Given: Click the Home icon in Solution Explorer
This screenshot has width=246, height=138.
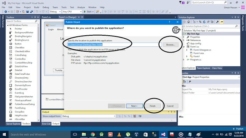Looking at the screenshot, I should (189, 22).
